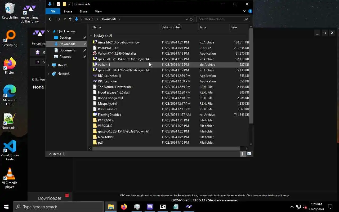
Task: Click the vertical scrollbar in file list
Action: [251, 76]
